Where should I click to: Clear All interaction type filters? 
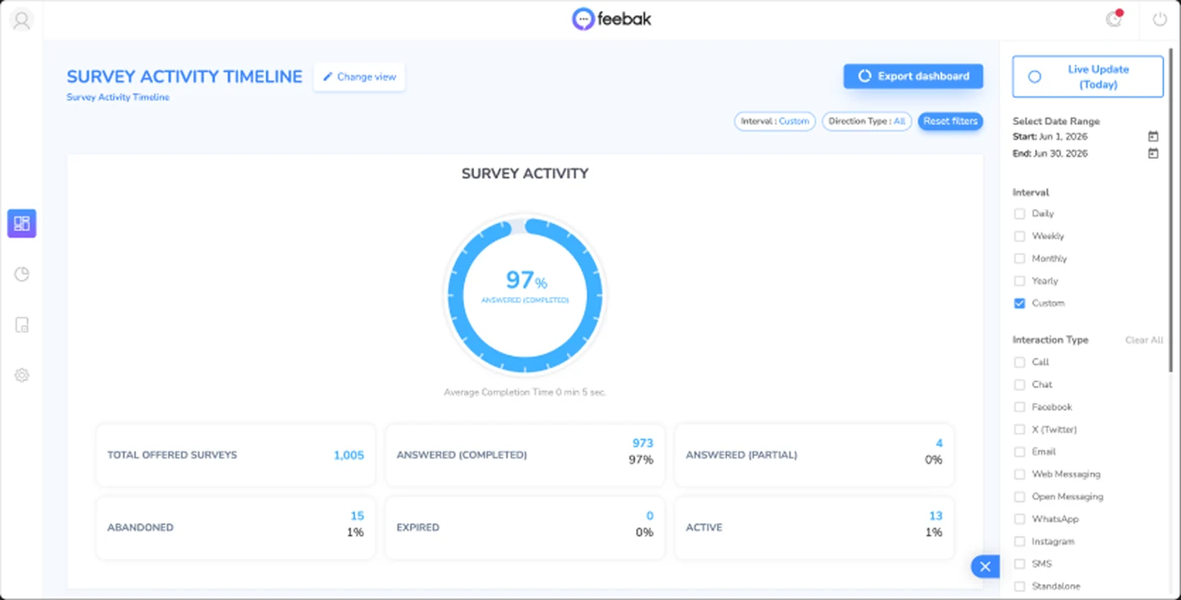(1144, 340)
